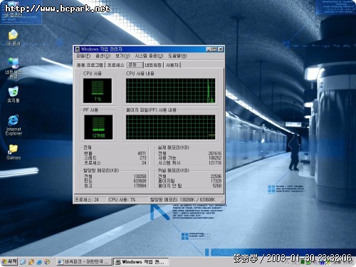The image size is (356, 267).
Task: Click the 시작 (Start) button
Action: 9,261
